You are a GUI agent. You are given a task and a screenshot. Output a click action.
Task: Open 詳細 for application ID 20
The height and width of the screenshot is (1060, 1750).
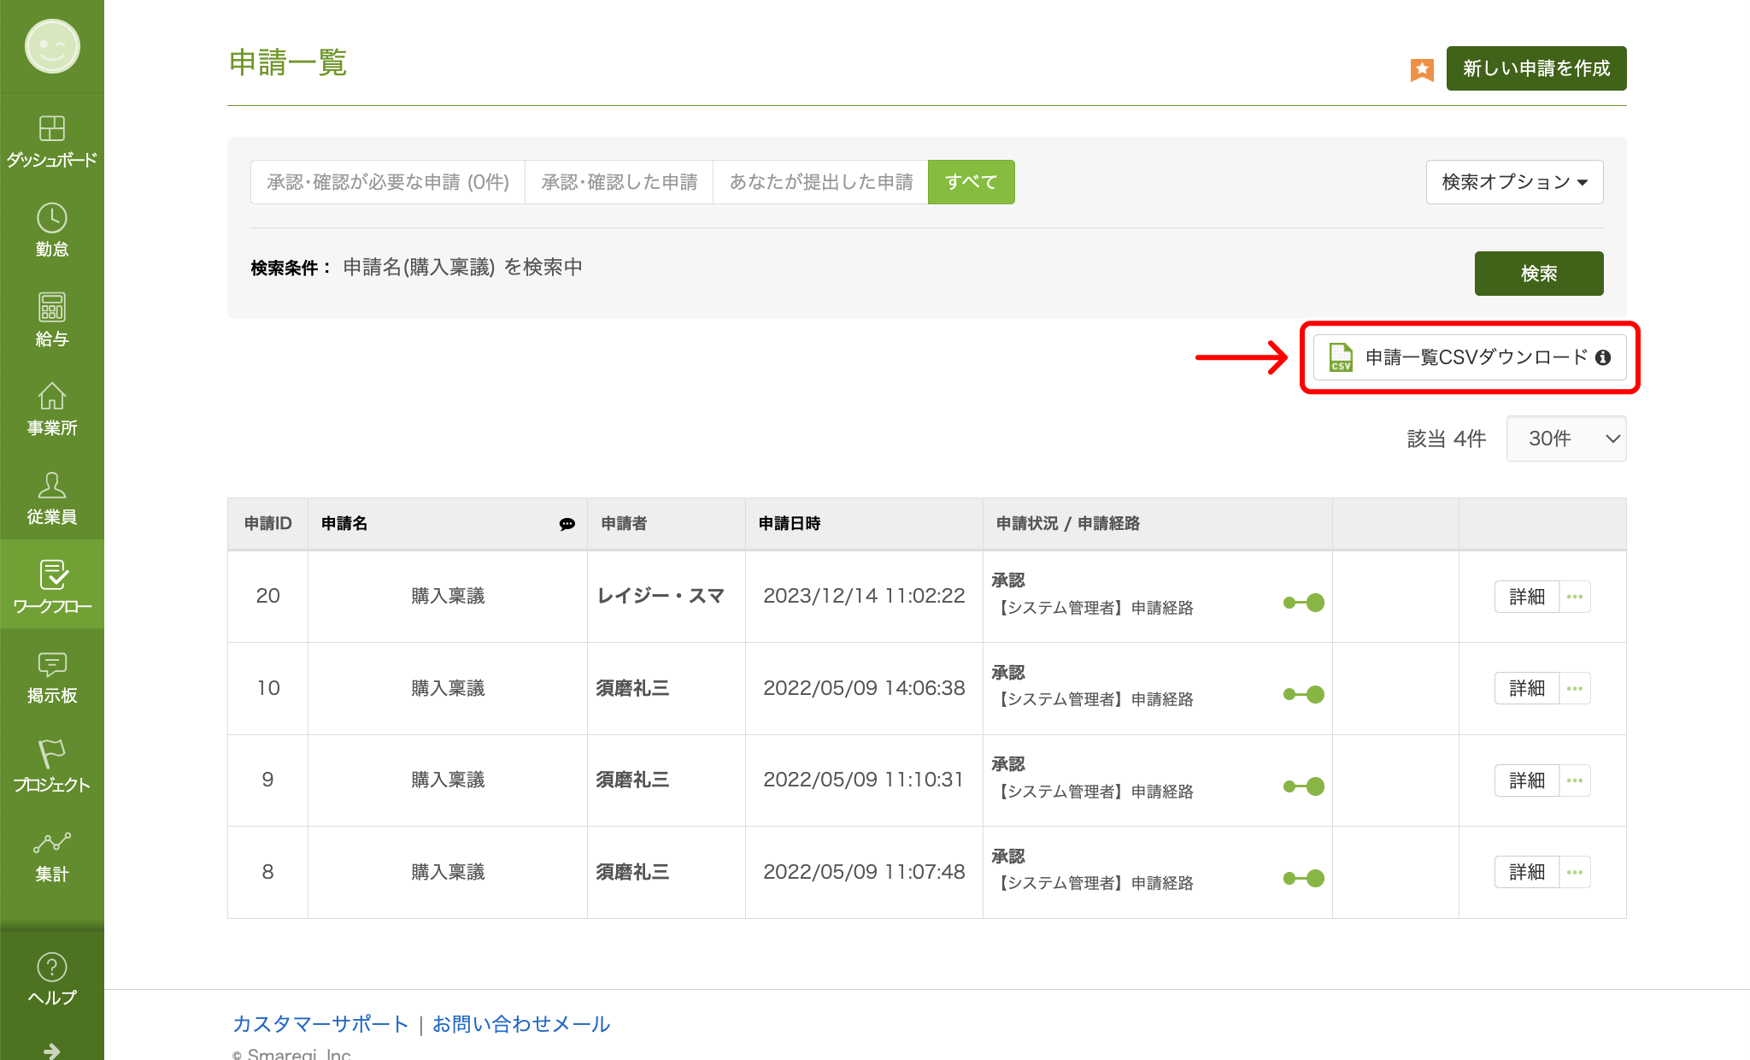1527,597
